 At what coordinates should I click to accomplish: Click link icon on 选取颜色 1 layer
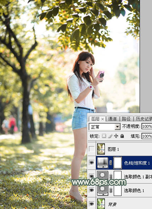[x=111, y=190]
